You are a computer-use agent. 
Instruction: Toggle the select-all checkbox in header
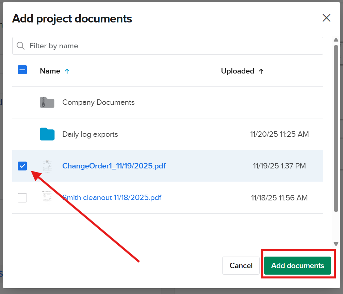coord(22,69)
